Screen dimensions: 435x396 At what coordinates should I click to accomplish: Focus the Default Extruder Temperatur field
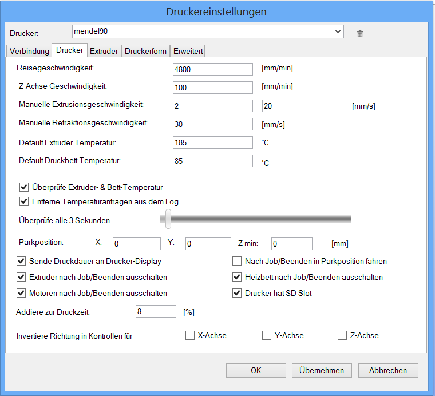pos(212,142)
